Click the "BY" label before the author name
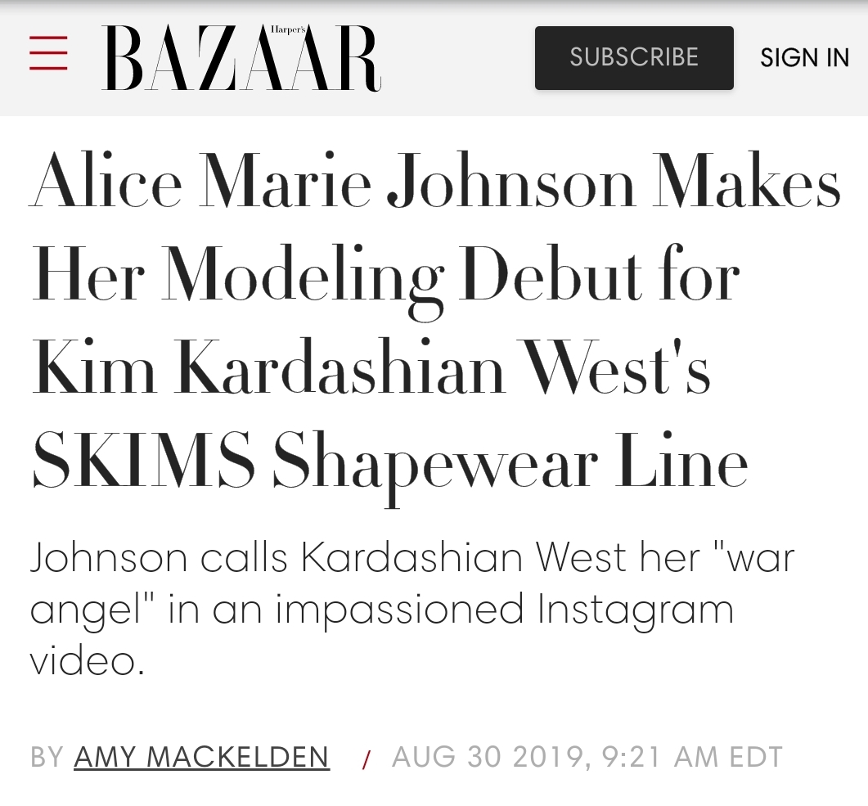 [x=47, y=757]
